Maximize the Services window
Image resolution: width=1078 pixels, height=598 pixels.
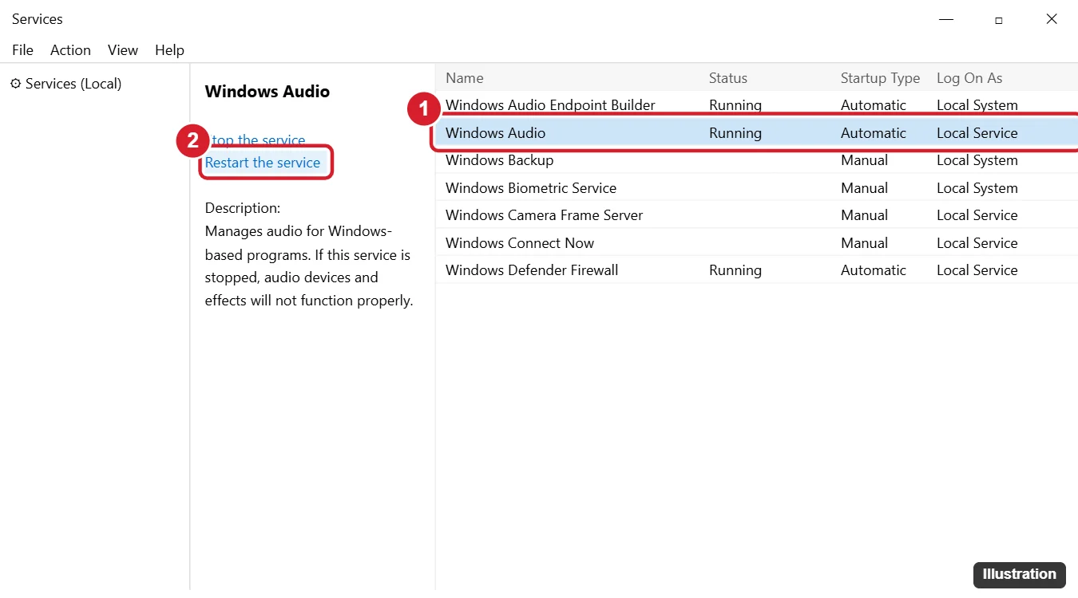pos(998,20)
